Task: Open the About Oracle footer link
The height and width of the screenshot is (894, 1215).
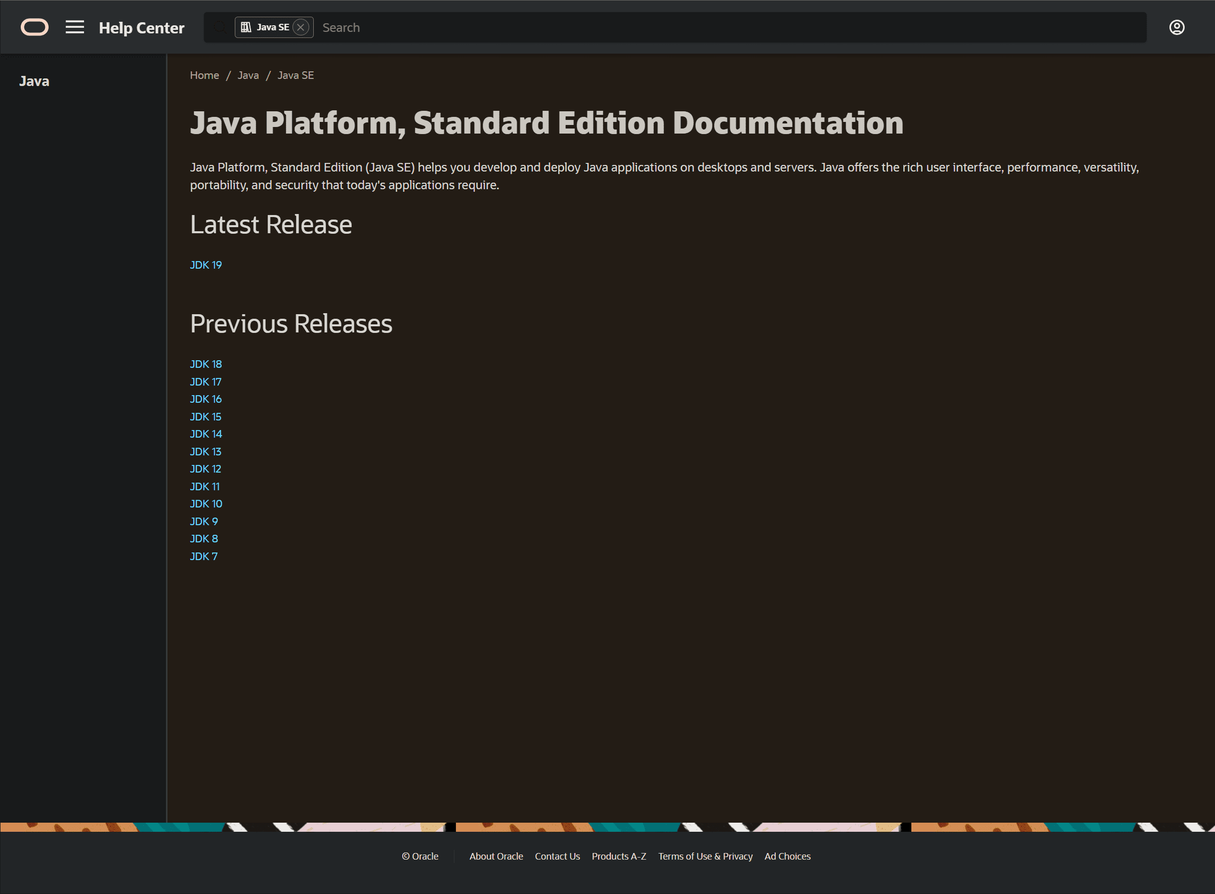Action: pyautogui.click(x=496, y=856)
